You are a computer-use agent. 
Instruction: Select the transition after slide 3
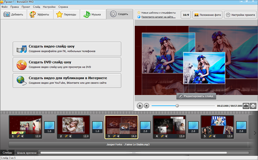point(145,127)
